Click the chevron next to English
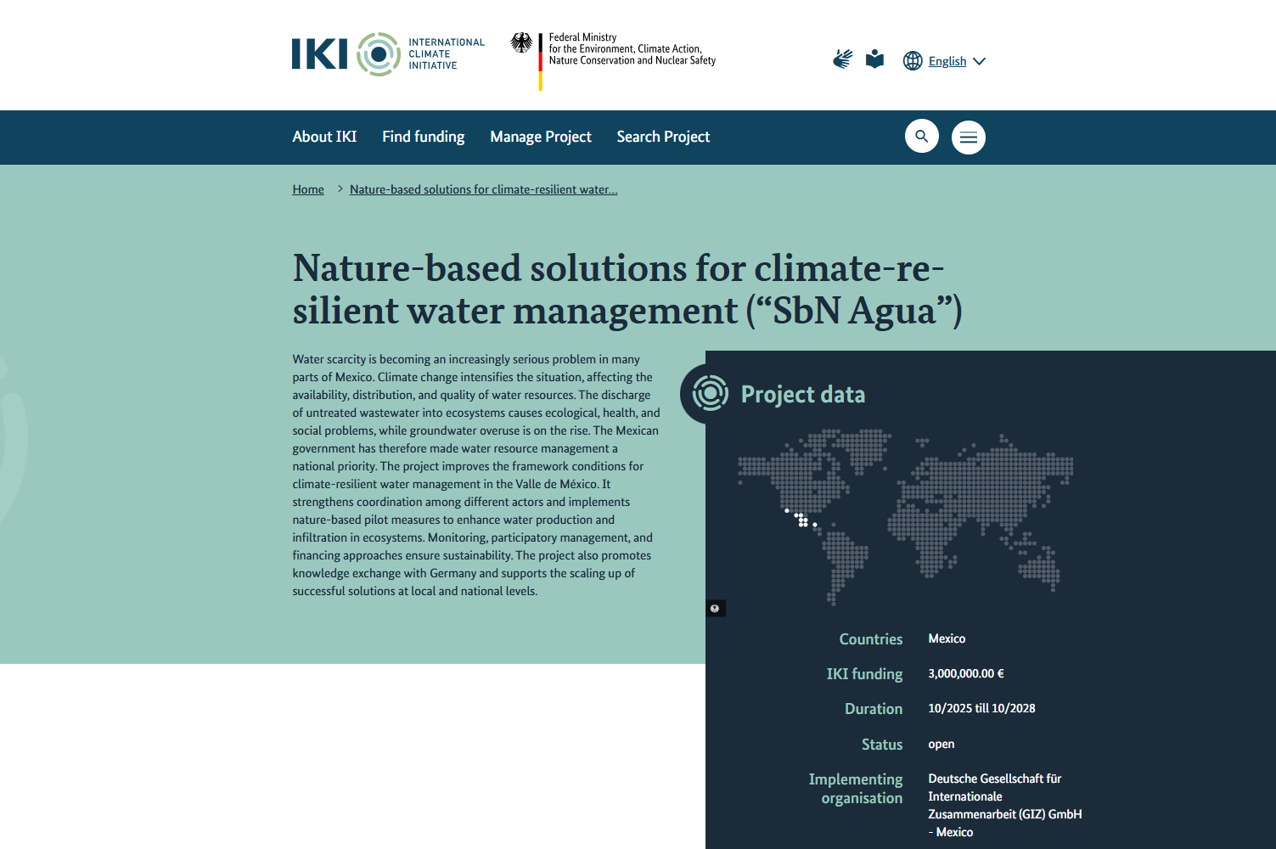 click(x=979, y=61)
